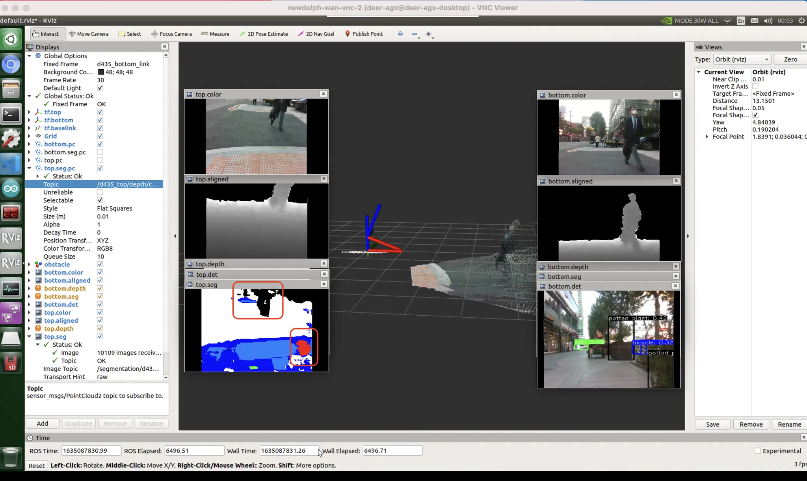Screen dimensions: 807x481
Task: Select the Measure tool
Action: pos(215,34)
